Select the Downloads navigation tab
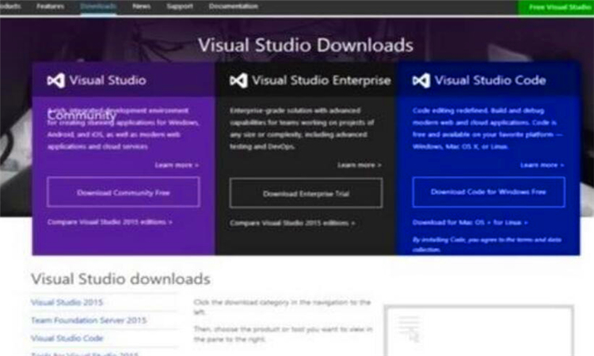594x356 pixels. 98,6
